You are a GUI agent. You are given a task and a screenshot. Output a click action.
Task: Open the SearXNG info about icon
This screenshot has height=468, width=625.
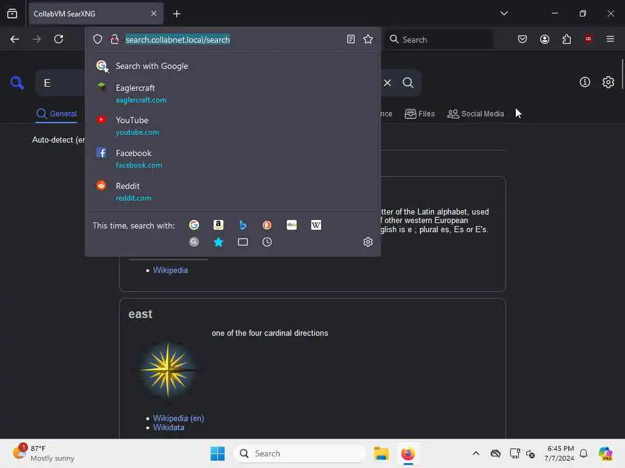coord(585,82)
